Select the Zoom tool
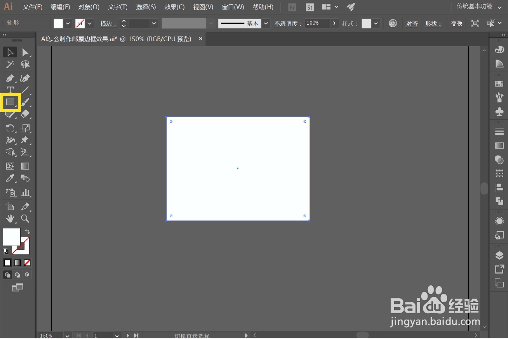 click(x=25, y=219)
